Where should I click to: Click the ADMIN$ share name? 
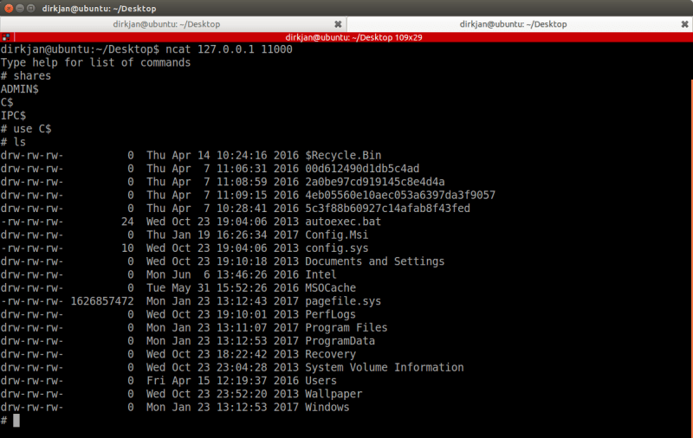19,89
